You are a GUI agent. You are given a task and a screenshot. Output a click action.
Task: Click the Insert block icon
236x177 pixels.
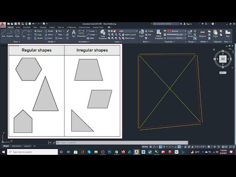coord(142,33)
